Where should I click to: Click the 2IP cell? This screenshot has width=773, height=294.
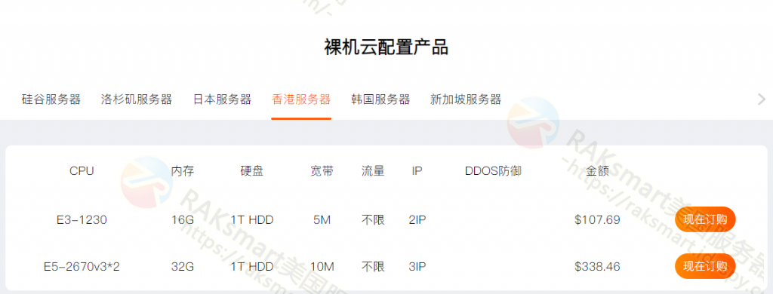(417, 219)
